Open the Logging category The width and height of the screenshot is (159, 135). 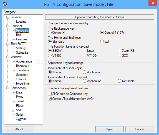coord(21,22)
